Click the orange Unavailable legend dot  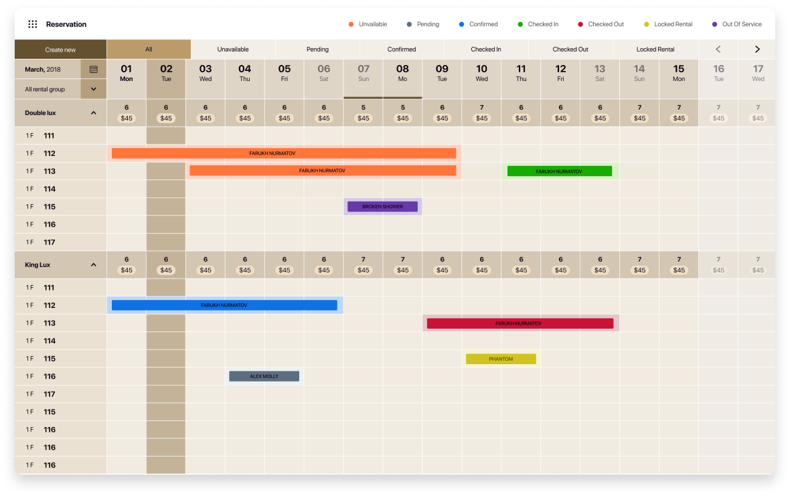(x=351, y=24)
